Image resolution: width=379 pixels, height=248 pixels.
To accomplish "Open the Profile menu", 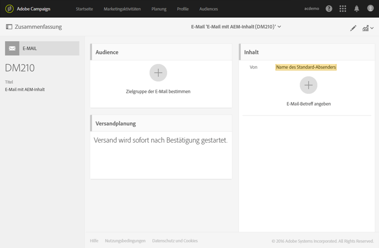I will point(183,9).
